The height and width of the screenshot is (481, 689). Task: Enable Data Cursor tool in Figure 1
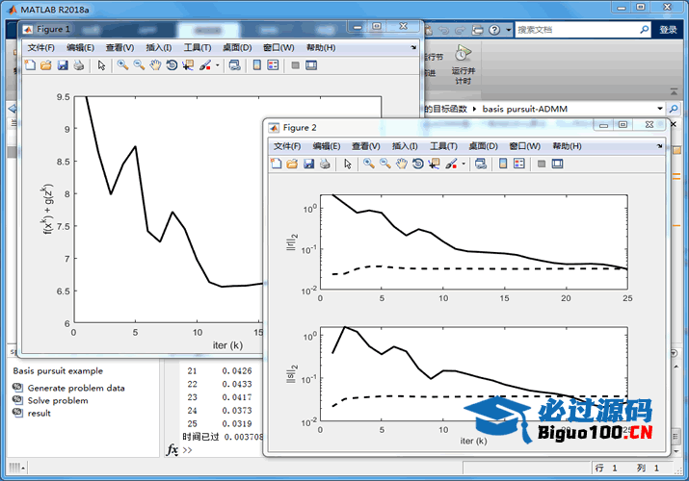click(x=188, y=65)
